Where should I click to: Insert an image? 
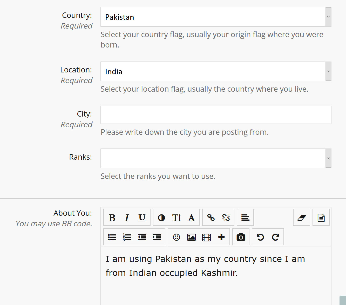tap(192, 237)
